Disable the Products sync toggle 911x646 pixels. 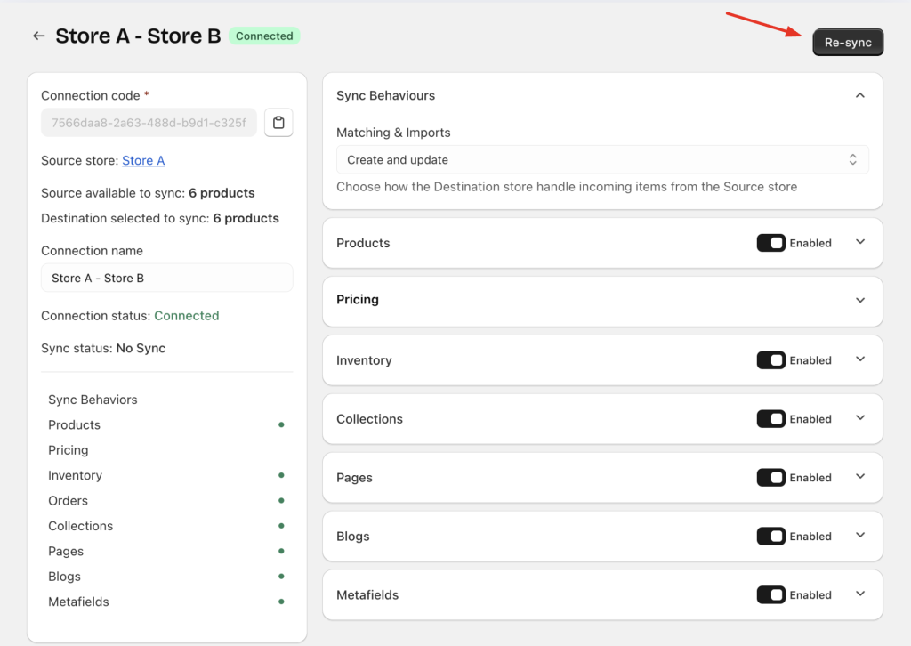tap(770, 243)
